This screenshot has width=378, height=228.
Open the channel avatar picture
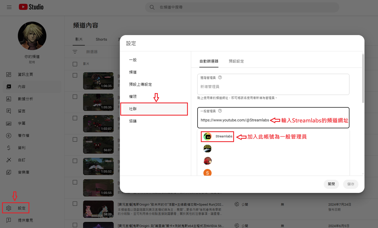(x=32, y=36)
